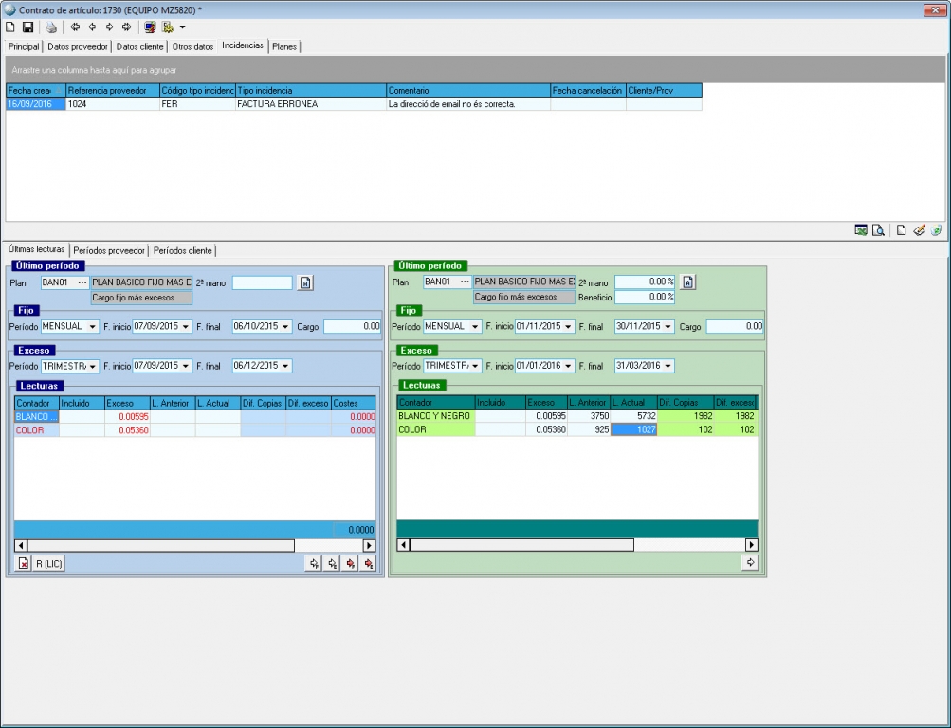Sort incidents by Tipo incidencia column header

click(311, 91)
